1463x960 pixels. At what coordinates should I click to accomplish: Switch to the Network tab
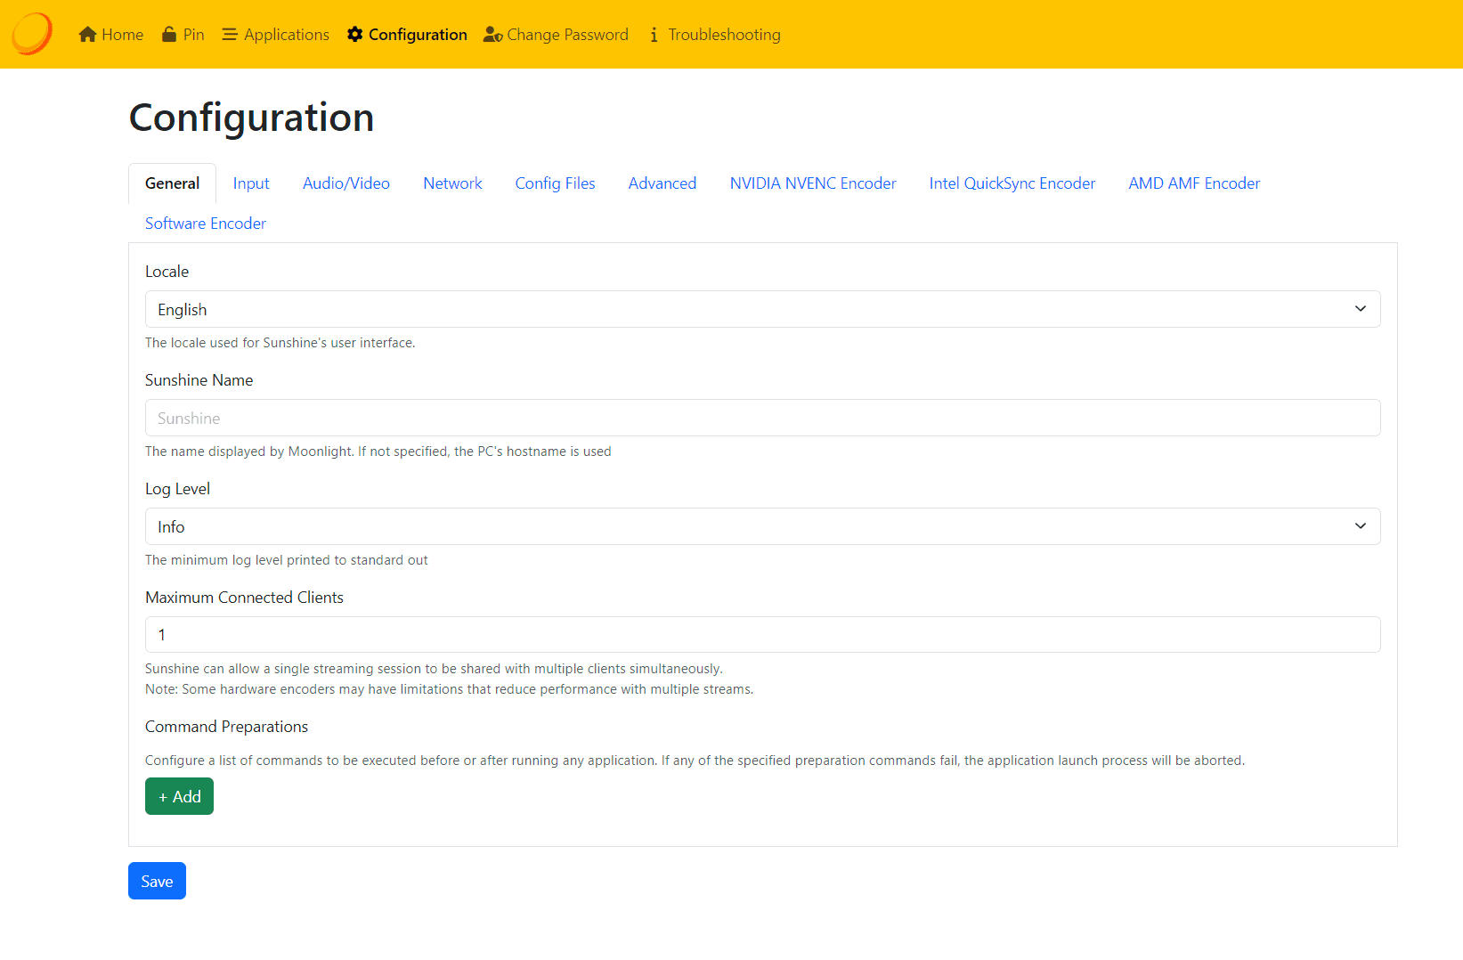(452, 183)
